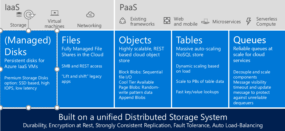The image size is (285, 131).
Task: Click the Existing frameworks label
Action: tap(142, 21)
